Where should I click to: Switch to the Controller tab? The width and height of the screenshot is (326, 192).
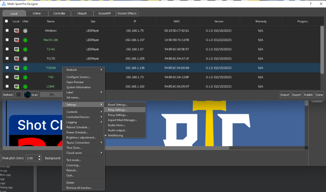tap(59, 13)
